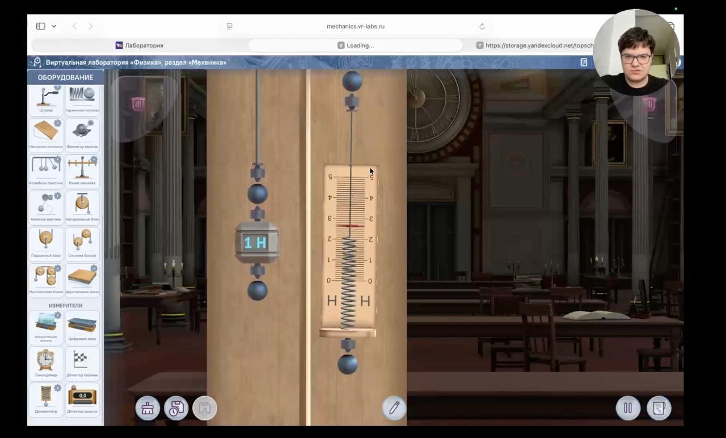The image size is (726, 438).
Task: Pick the Динамометр dynamometer tile
Action: tap(46, 399)
